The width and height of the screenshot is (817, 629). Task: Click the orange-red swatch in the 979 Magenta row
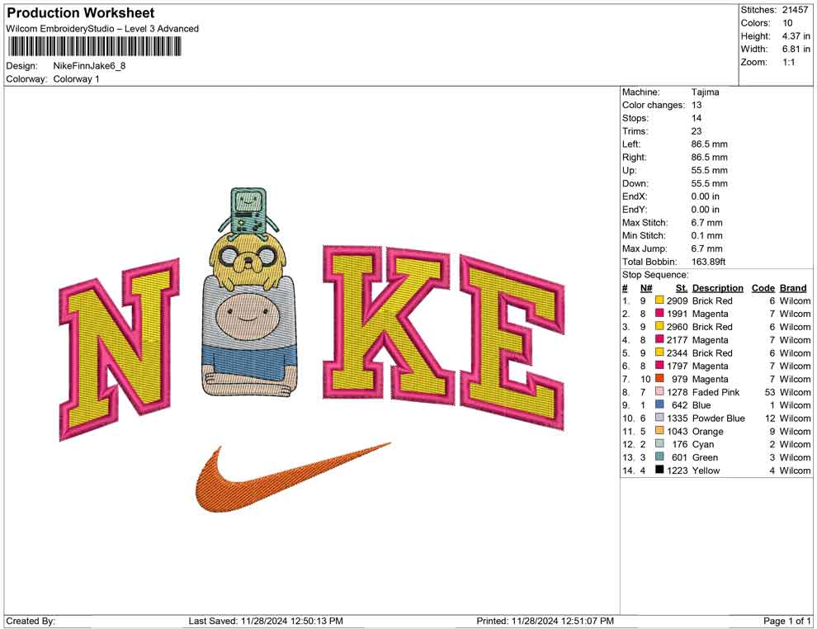click(x=659, y=378)
